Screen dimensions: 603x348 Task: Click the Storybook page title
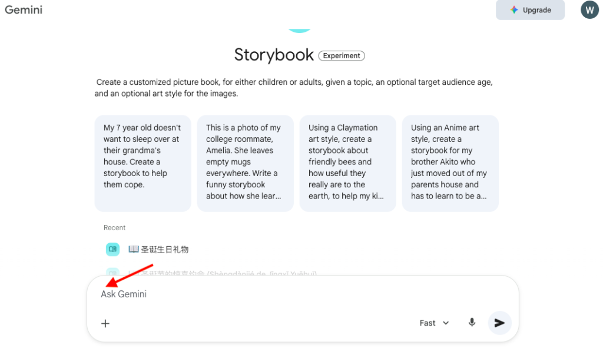[x=274, y=55]
